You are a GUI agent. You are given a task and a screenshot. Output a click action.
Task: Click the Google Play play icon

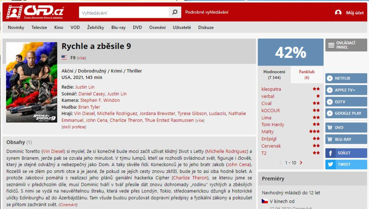click(330, 113)
